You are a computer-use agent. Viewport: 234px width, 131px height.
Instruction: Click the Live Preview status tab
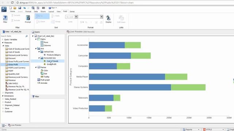(x=15, y=125)
